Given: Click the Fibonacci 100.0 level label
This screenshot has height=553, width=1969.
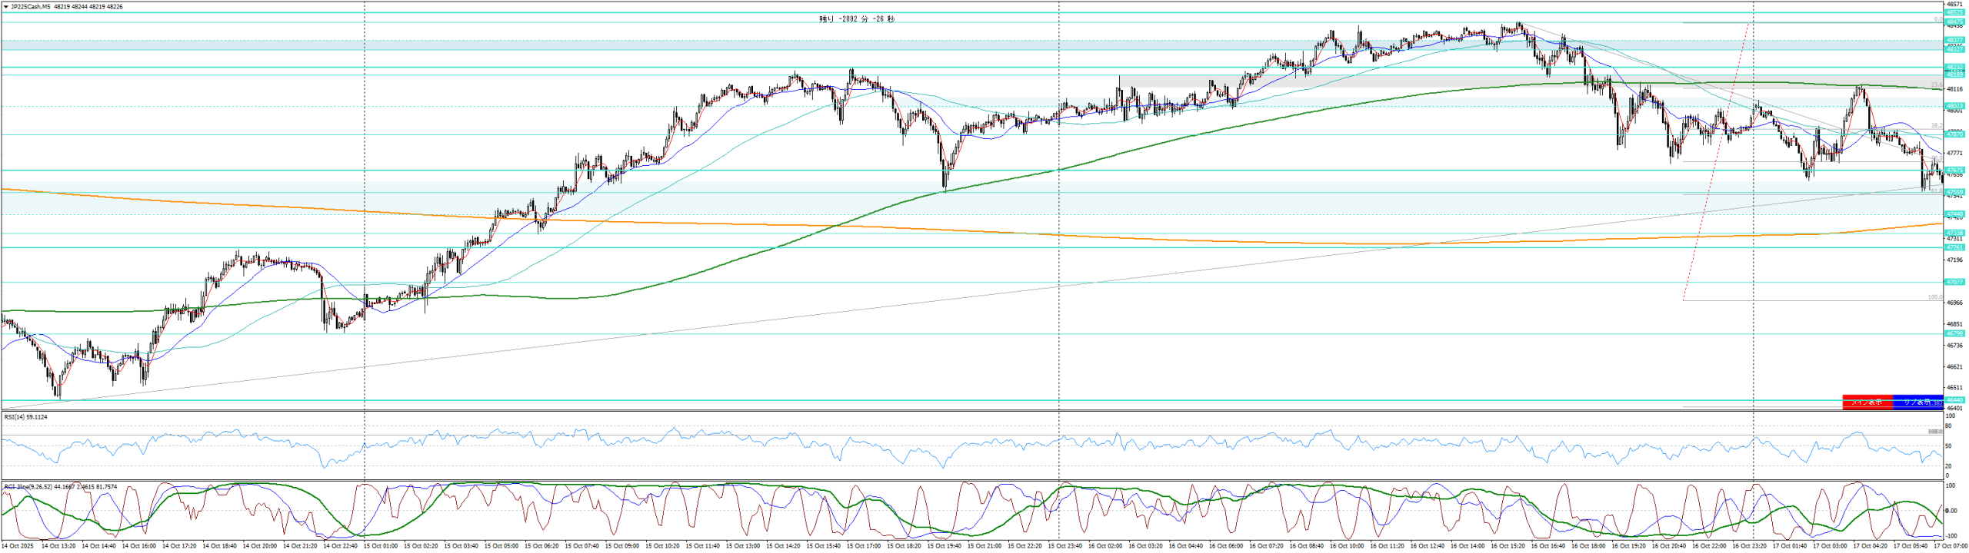Looking at the screenshot, I should 1935,297.
